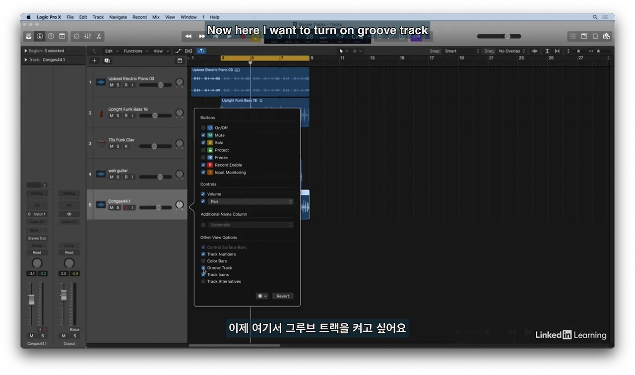Open the Note Pads button
Image resolution: width=635 pixels, height=375 pixels.
[x=584, y=36]
